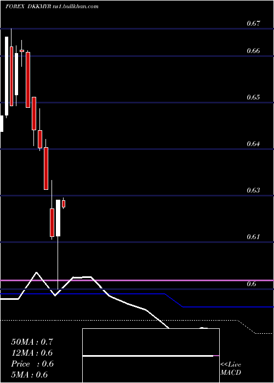Click the 5MA : 0.6 readout
The width and height of the screenshot is (274, 383).
30,375
